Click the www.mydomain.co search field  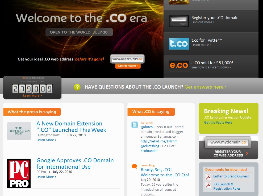click(228, 142)
